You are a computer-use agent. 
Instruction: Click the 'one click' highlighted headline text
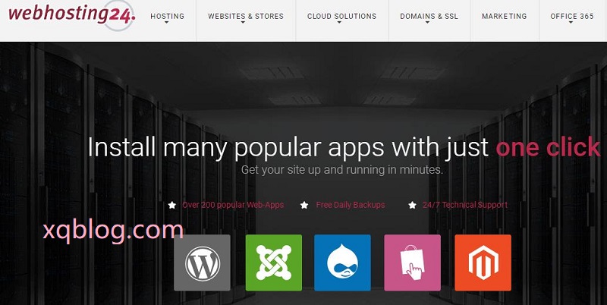coord(548,147)
